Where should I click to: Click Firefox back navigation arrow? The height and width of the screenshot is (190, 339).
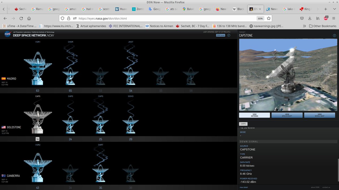(x=5, y=18)
